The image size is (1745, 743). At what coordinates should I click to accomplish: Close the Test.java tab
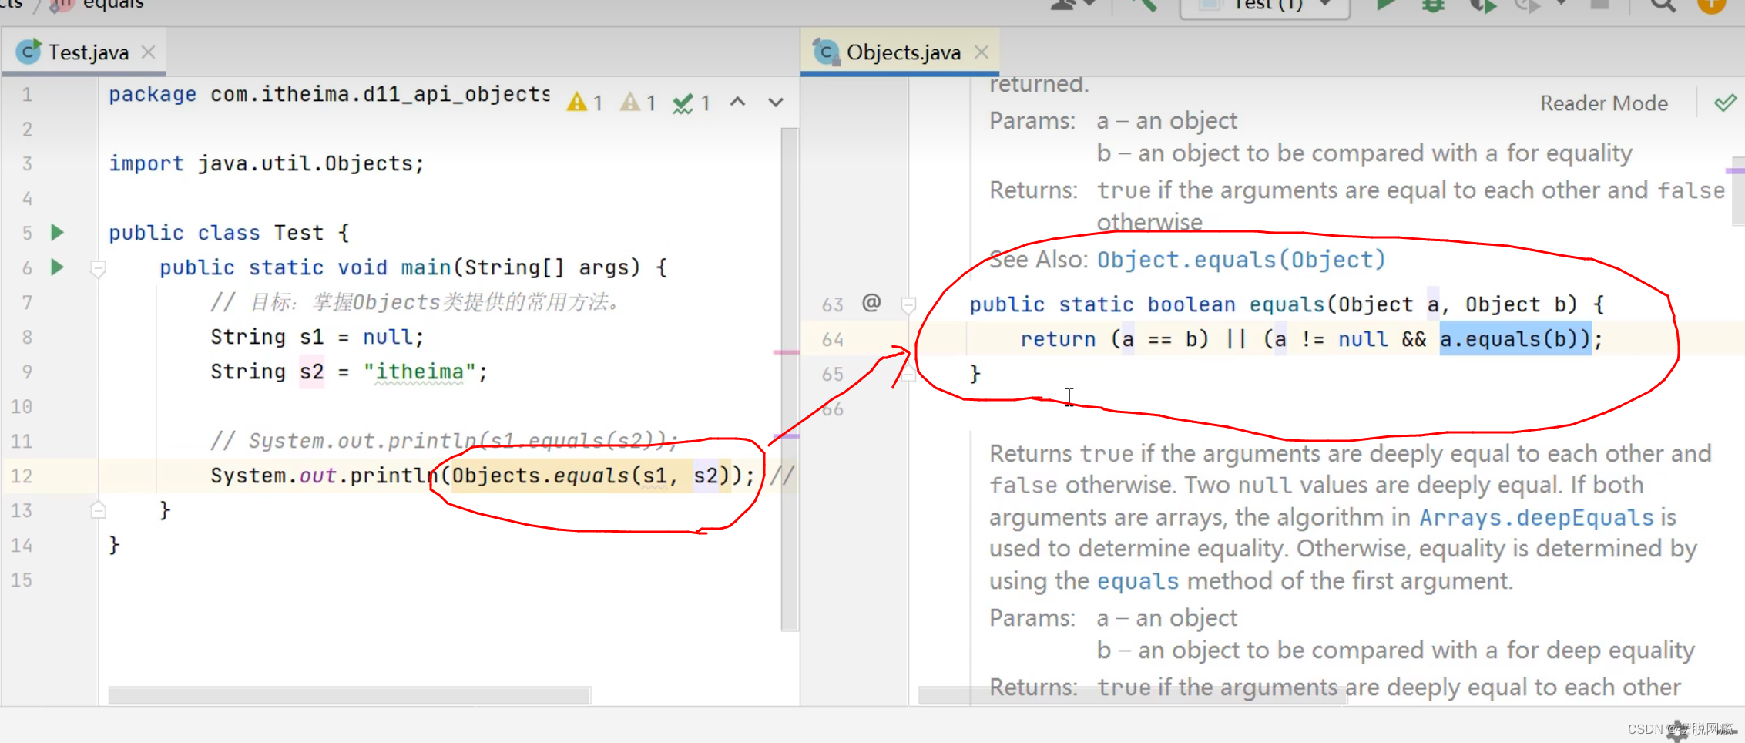point(149,52)
